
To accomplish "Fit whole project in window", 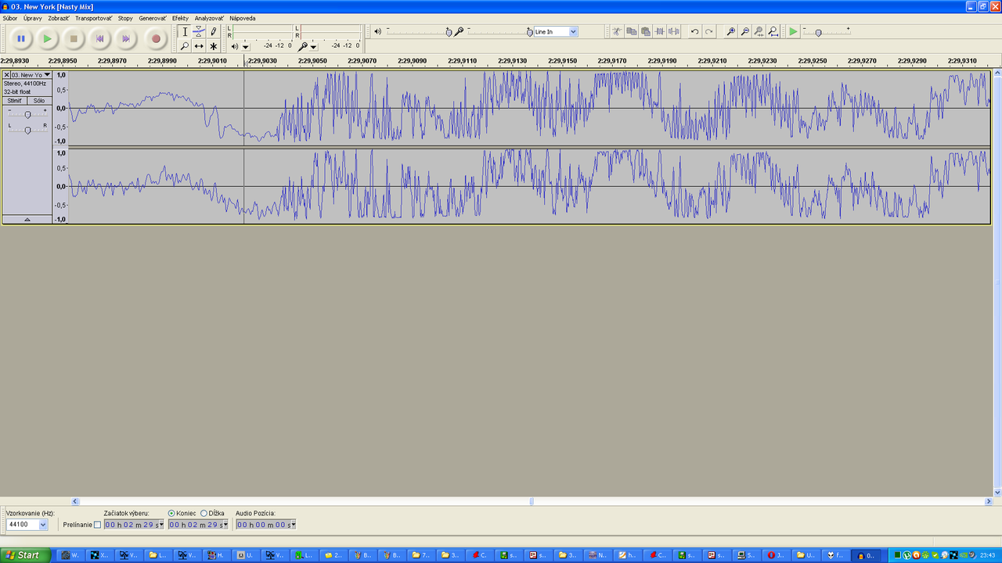I will pyautogui.click(x=773, y=31).
